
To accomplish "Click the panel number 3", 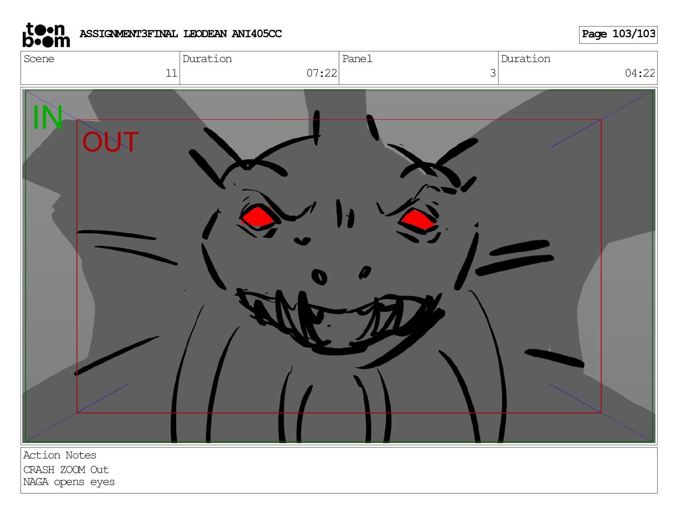I will [493, 73].
